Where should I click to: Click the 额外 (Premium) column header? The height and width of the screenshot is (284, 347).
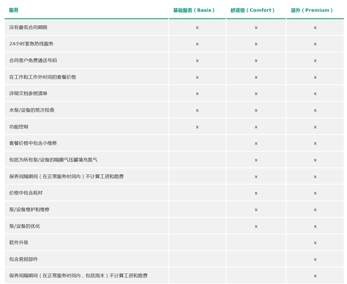pyautogui.click(x=312, y=10)
